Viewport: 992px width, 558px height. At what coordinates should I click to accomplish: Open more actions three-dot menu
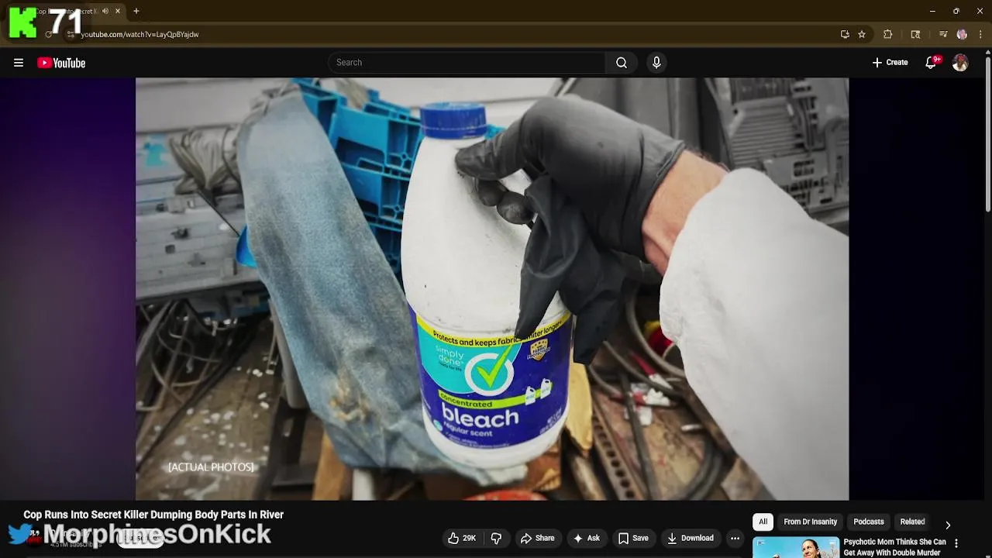click(735, 538)
